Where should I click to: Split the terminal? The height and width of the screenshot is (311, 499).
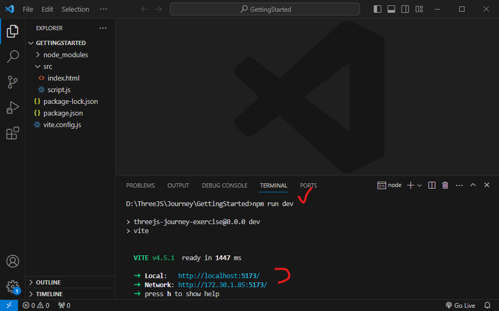tap(432, 185)
